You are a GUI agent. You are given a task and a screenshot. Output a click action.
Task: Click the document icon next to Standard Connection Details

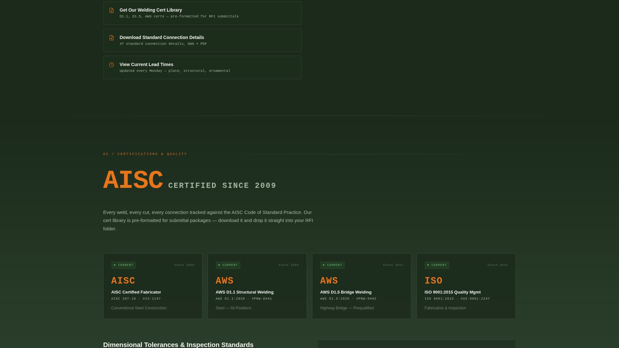[x=112, y=37]
